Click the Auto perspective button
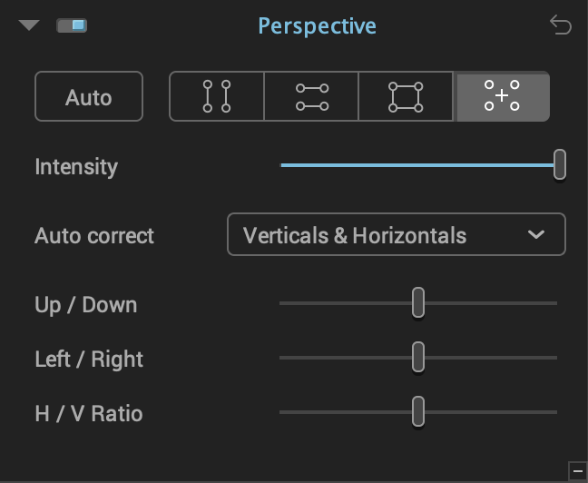The image size is (588, 483). [89, 96]
